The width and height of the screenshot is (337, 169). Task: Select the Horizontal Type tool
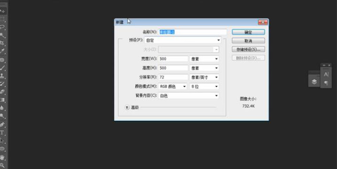pos(2,132)
